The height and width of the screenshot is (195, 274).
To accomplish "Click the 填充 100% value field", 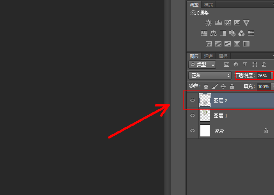I will point(264,87).
